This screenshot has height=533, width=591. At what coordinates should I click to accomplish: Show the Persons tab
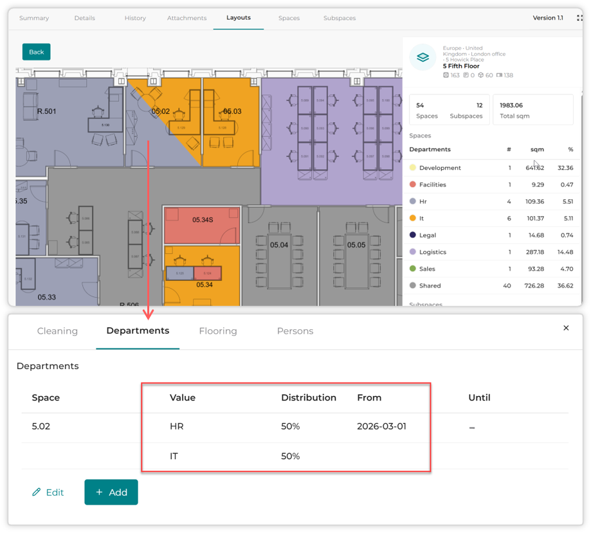(295, 331)
